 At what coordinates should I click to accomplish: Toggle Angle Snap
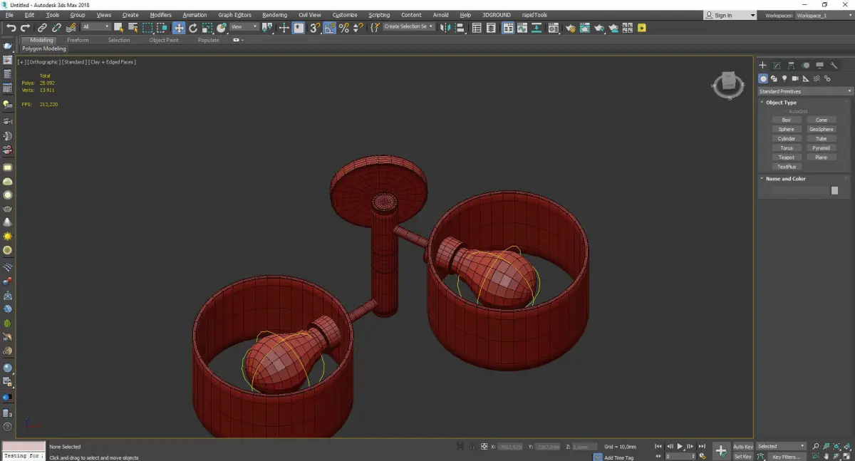tap(330, 28)
